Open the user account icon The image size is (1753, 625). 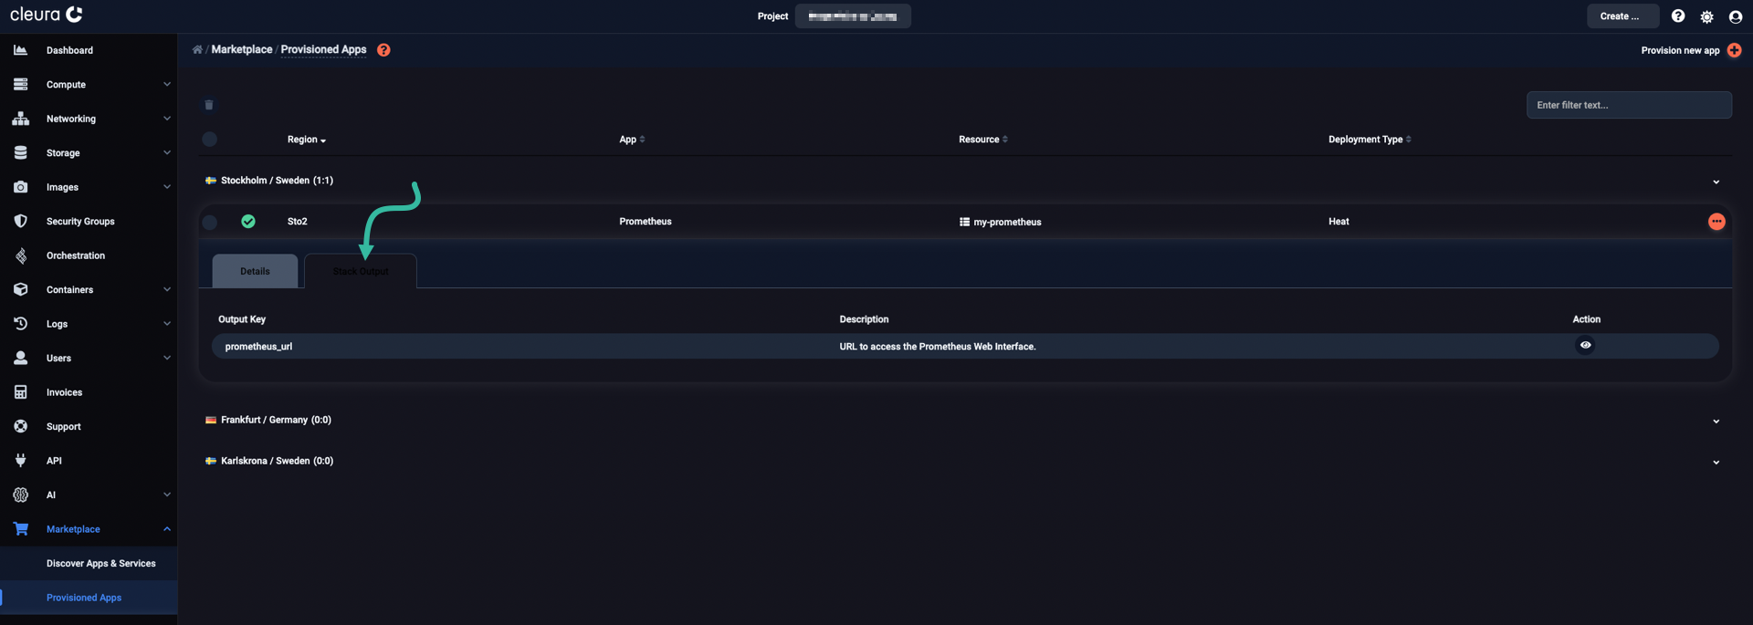coord(1736,16)
